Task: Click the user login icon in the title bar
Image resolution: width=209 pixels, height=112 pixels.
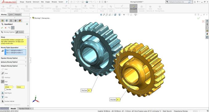Action: [x=195, y=2]
